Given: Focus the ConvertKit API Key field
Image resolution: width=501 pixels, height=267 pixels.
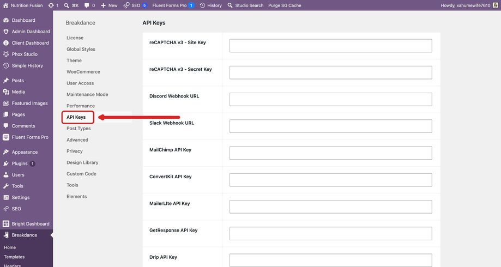Looking at the screenshot, I should pos(331,180).
